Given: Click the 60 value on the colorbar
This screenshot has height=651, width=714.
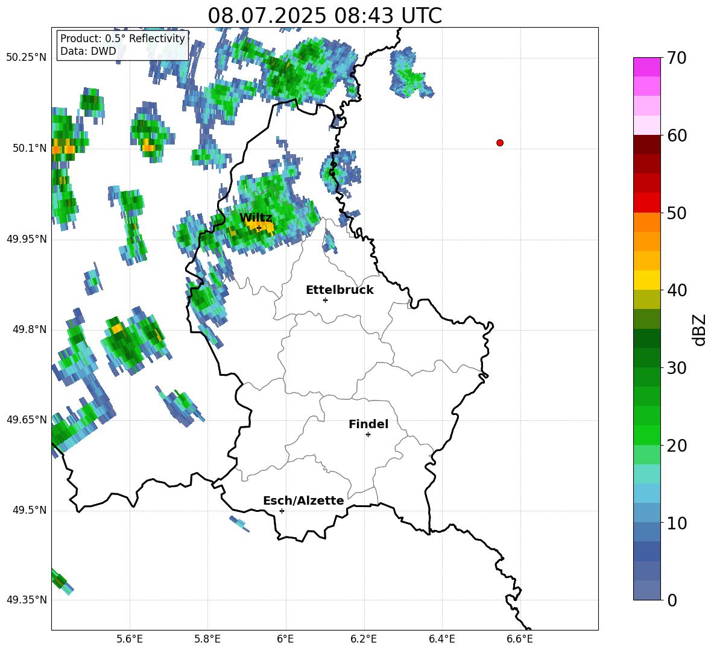Looking at the screenshot, I should click(x=676, y=135).
